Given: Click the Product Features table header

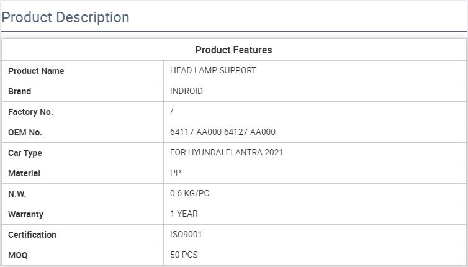Looking at the screenshot, I should [233, 50].
